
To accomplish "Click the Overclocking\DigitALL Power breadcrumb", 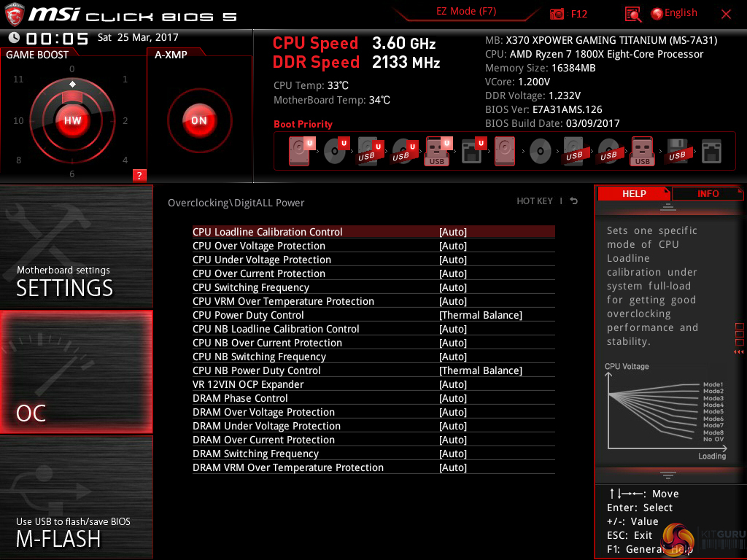I will coord(236,203).
